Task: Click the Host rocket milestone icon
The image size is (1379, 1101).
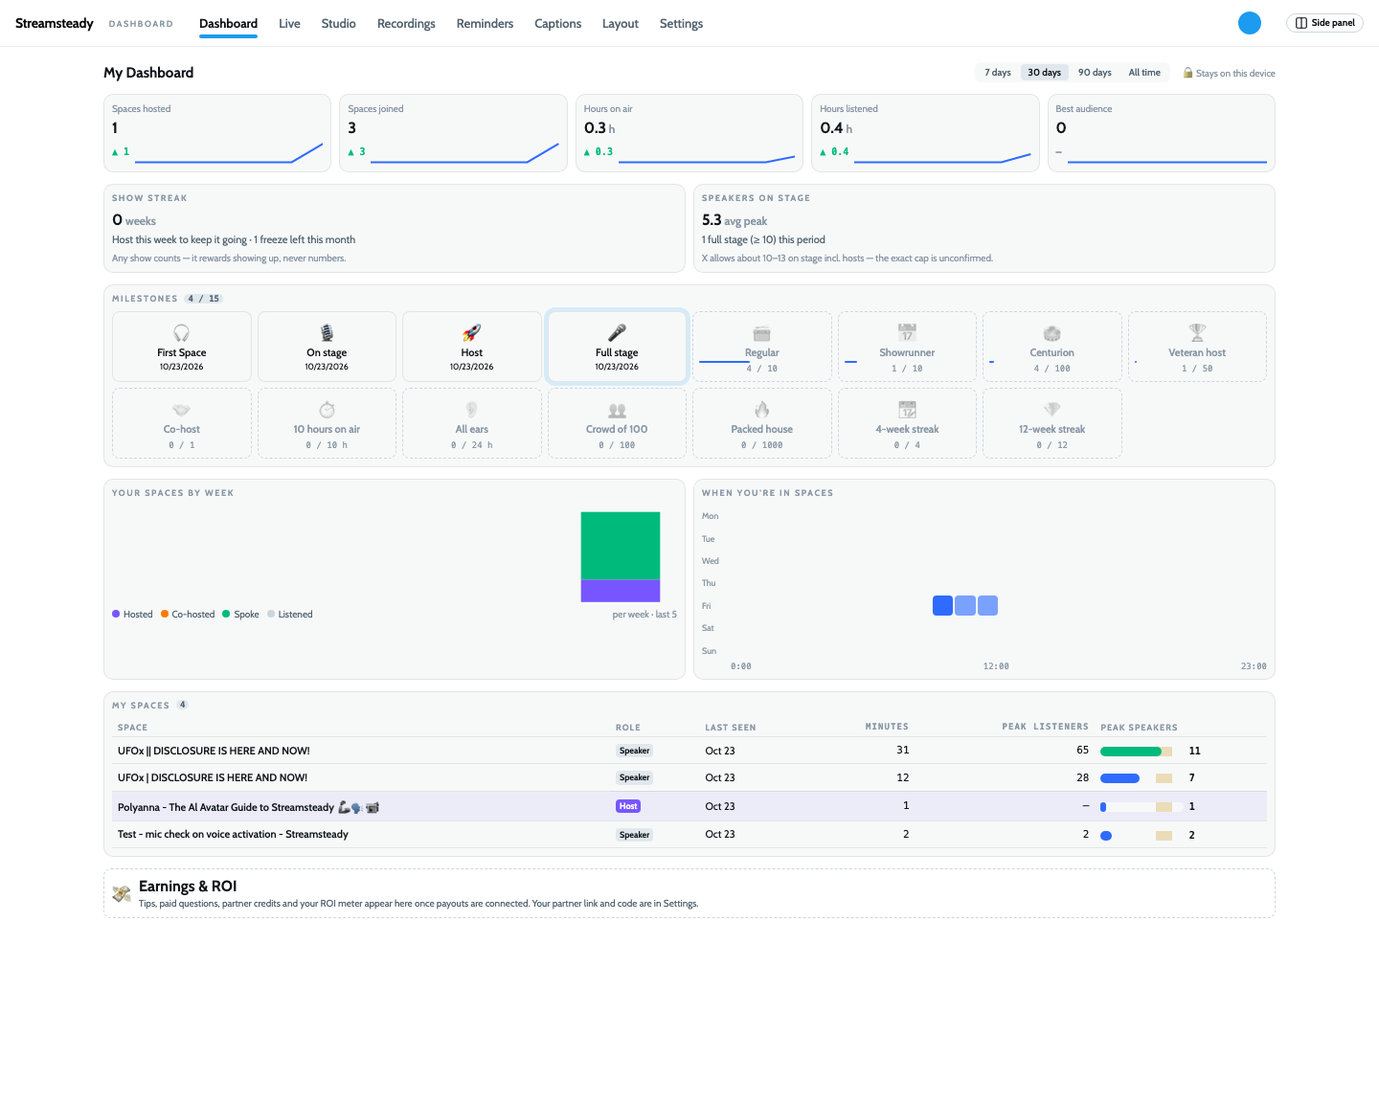Action: (472, 333)
